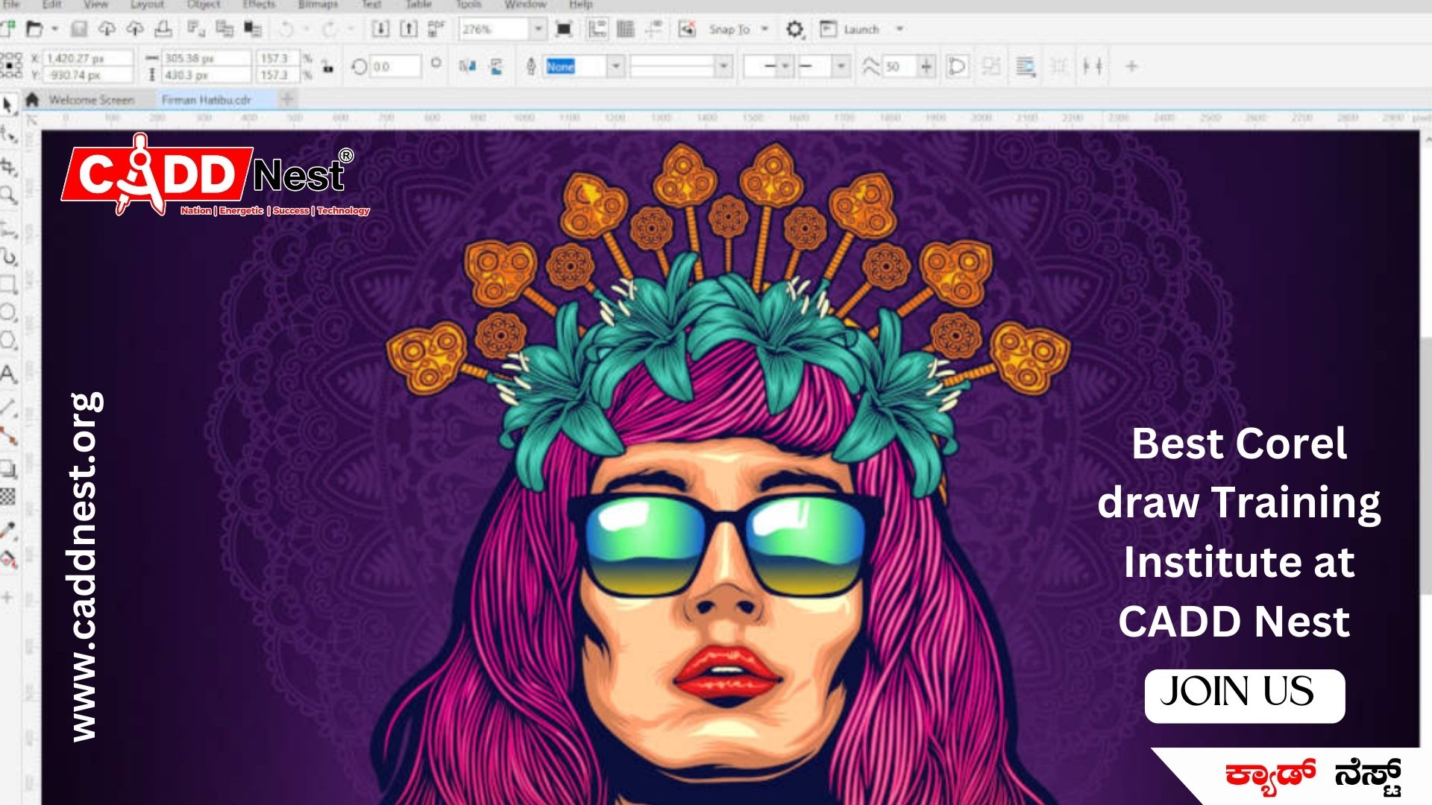Select the Transparency checkerboard tool
Screen dimensions: 1432x805
tap(8, 496)
